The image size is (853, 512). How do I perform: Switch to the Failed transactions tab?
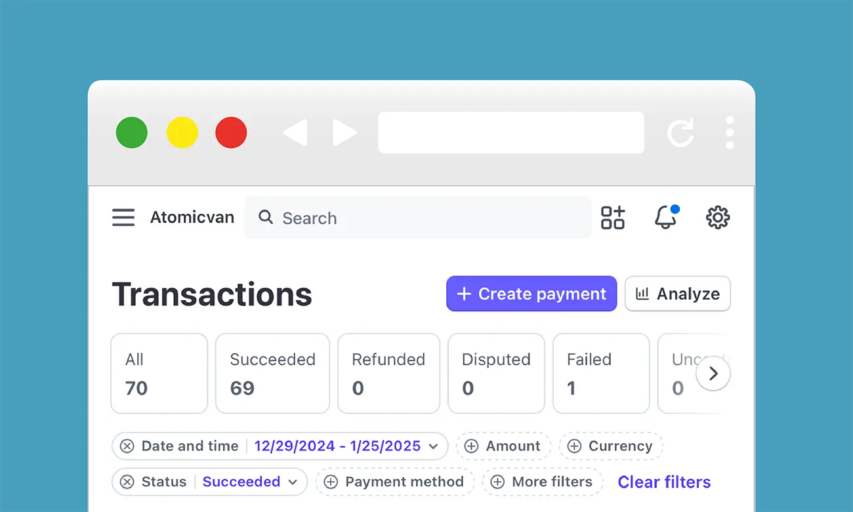600,374
